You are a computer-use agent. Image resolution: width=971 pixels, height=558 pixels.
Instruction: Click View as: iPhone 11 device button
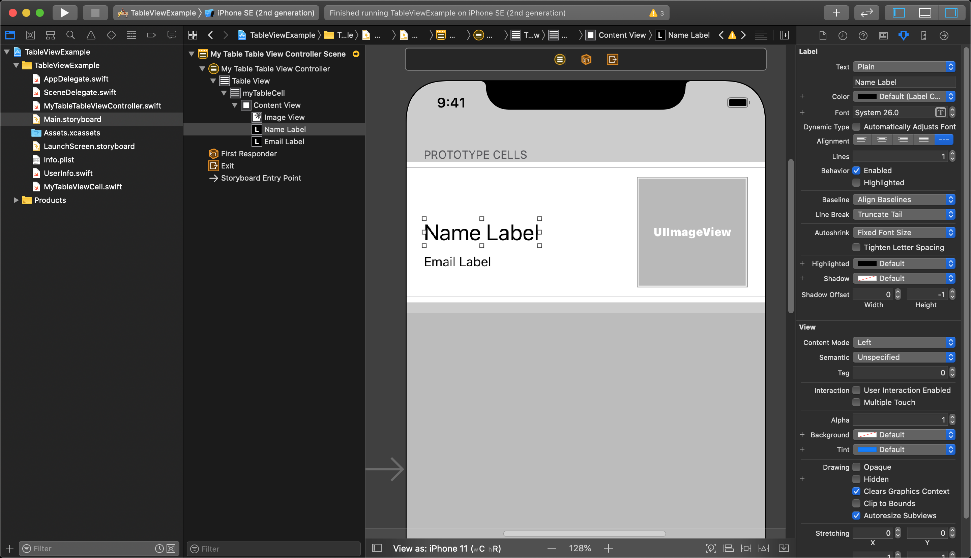[x=447, y=549]
